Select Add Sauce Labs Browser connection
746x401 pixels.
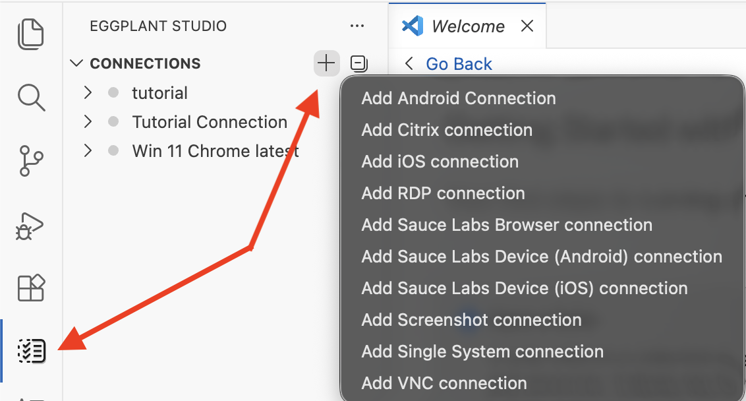[506, 224]
